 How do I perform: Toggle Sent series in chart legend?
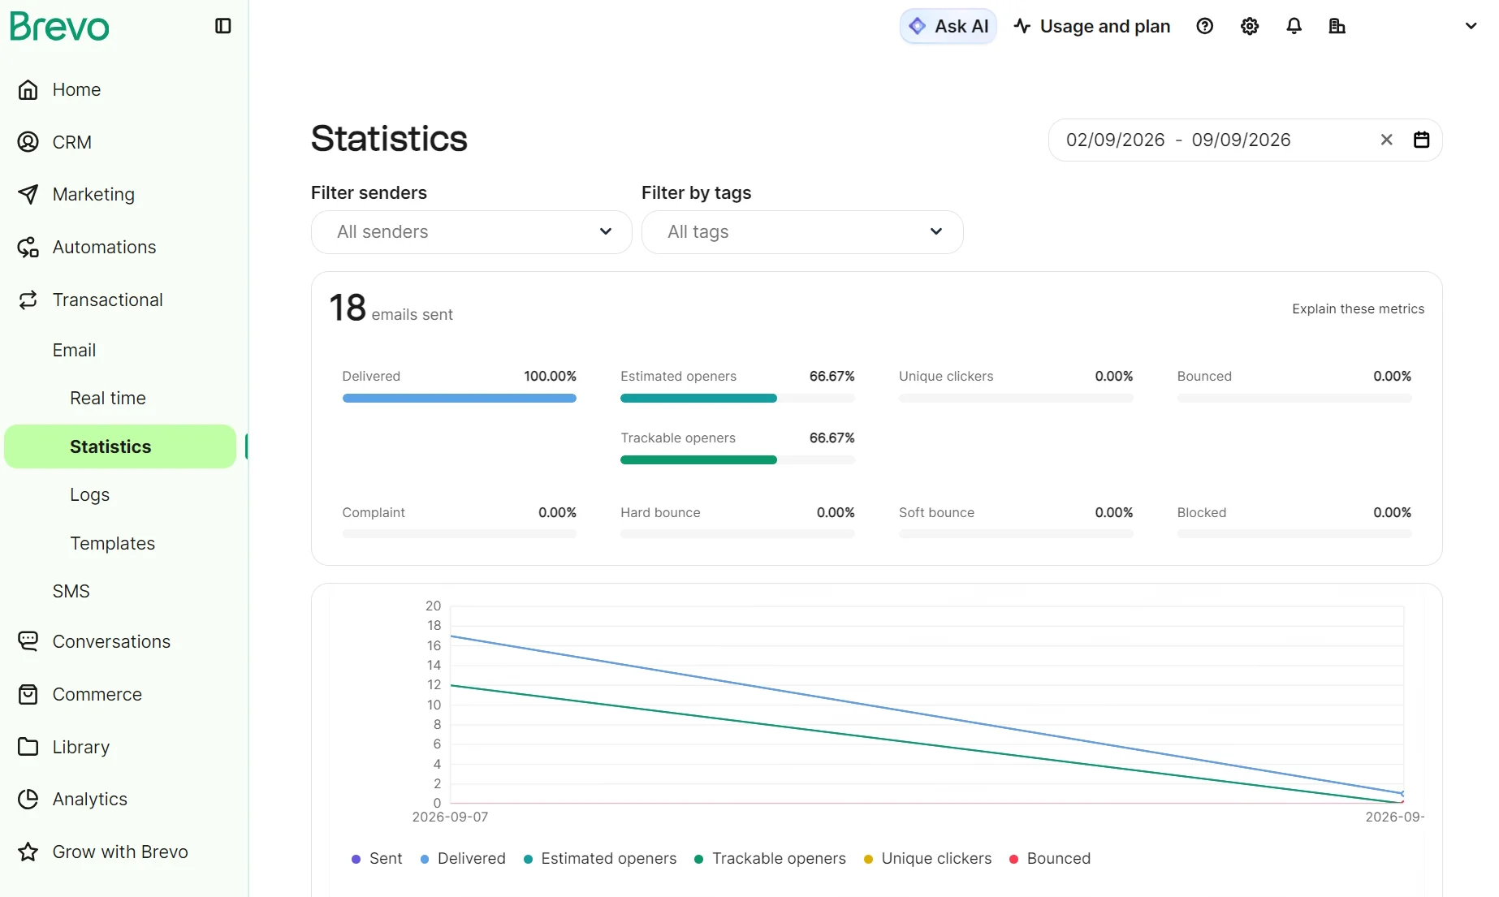[377, 859]
